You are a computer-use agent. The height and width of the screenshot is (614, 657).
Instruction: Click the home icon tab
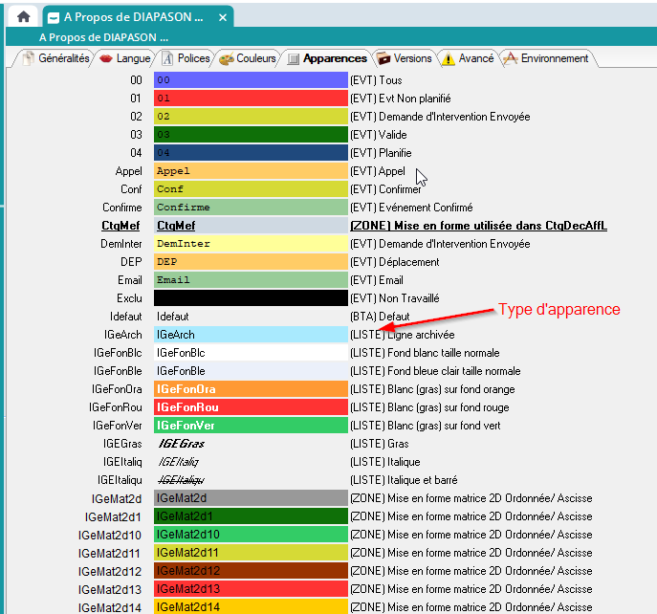(24, 17)
